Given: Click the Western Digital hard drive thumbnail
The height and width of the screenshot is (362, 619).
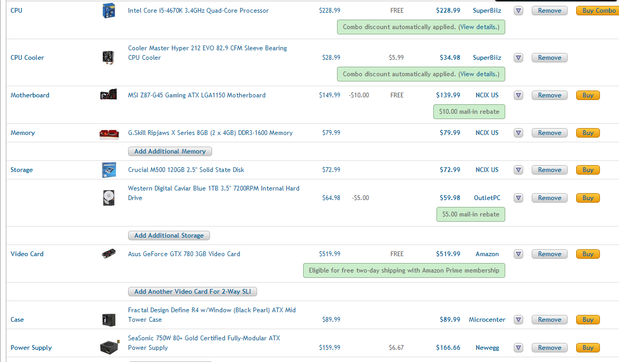Looking at the screenshot, I should click(108, 198).
